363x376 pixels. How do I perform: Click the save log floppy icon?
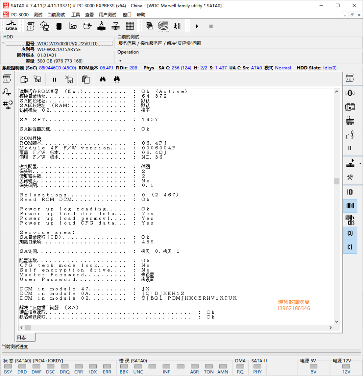38,79
